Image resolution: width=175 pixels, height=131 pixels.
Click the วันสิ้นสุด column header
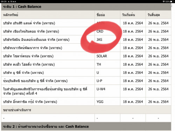[x=154, y=15]
